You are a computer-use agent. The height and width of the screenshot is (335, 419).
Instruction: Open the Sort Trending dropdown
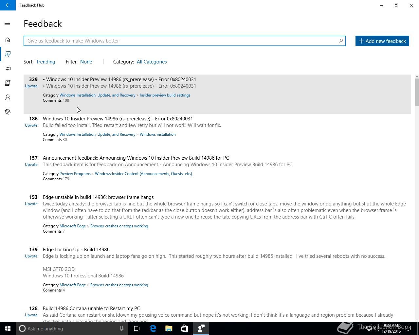click(46, 62)
